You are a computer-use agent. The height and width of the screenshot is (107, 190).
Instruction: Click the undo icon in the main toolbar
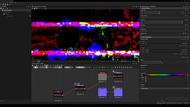click(10, 4)
